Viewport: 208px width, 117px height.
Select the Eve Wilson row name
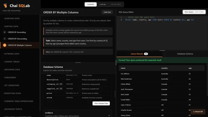[x=125, y=74]
